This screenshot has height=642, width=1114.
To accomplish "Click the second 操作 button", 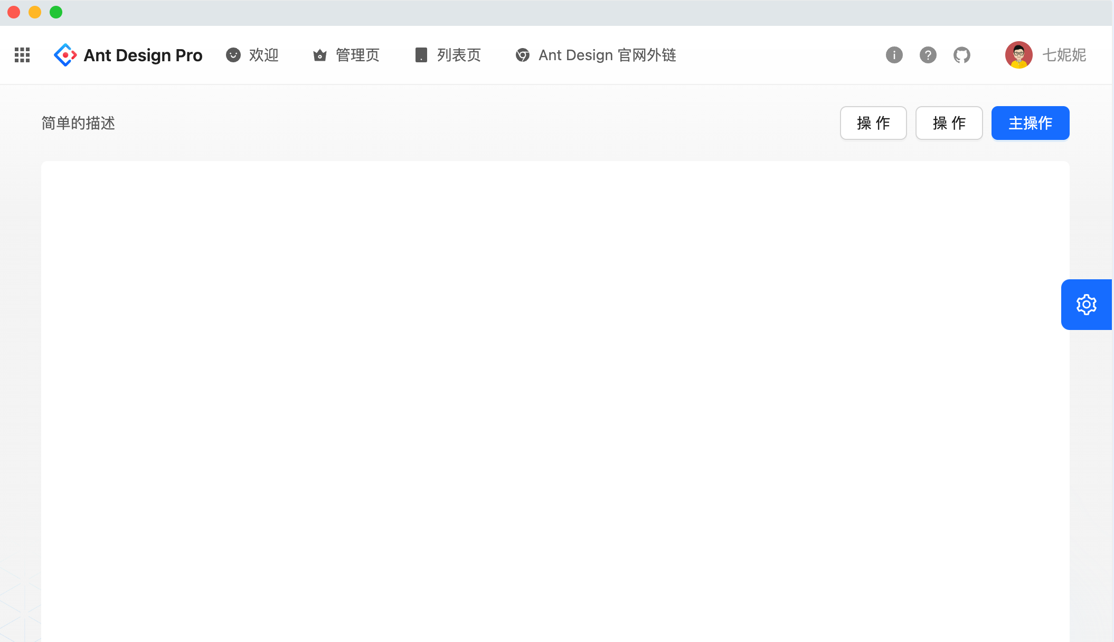I will click(x=949, y=123).
